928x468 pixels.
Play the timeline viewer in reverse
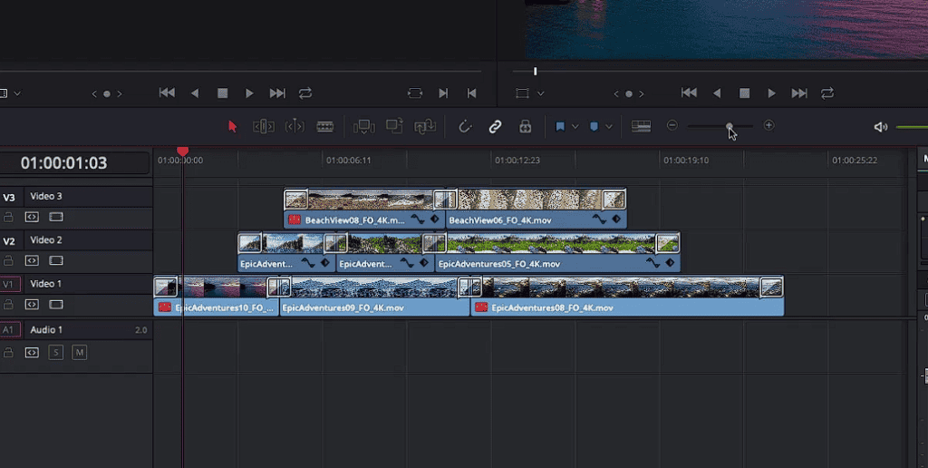717,93
